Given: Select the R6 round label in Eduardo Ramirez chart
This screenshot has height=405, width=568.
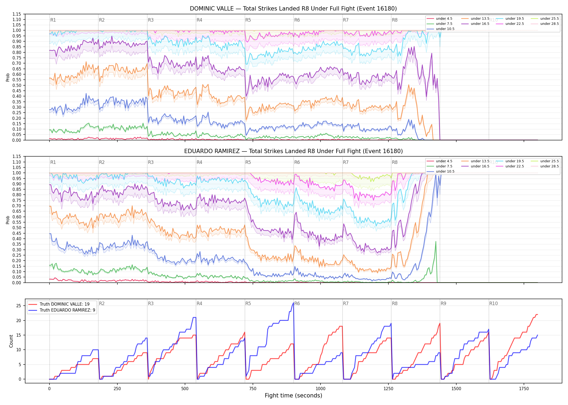Looking at the screenshot, I should point(297,162).
